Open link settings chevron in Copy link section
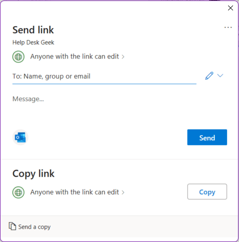The height and width of the screenshot is (242, 239). (x=123, y=192)
